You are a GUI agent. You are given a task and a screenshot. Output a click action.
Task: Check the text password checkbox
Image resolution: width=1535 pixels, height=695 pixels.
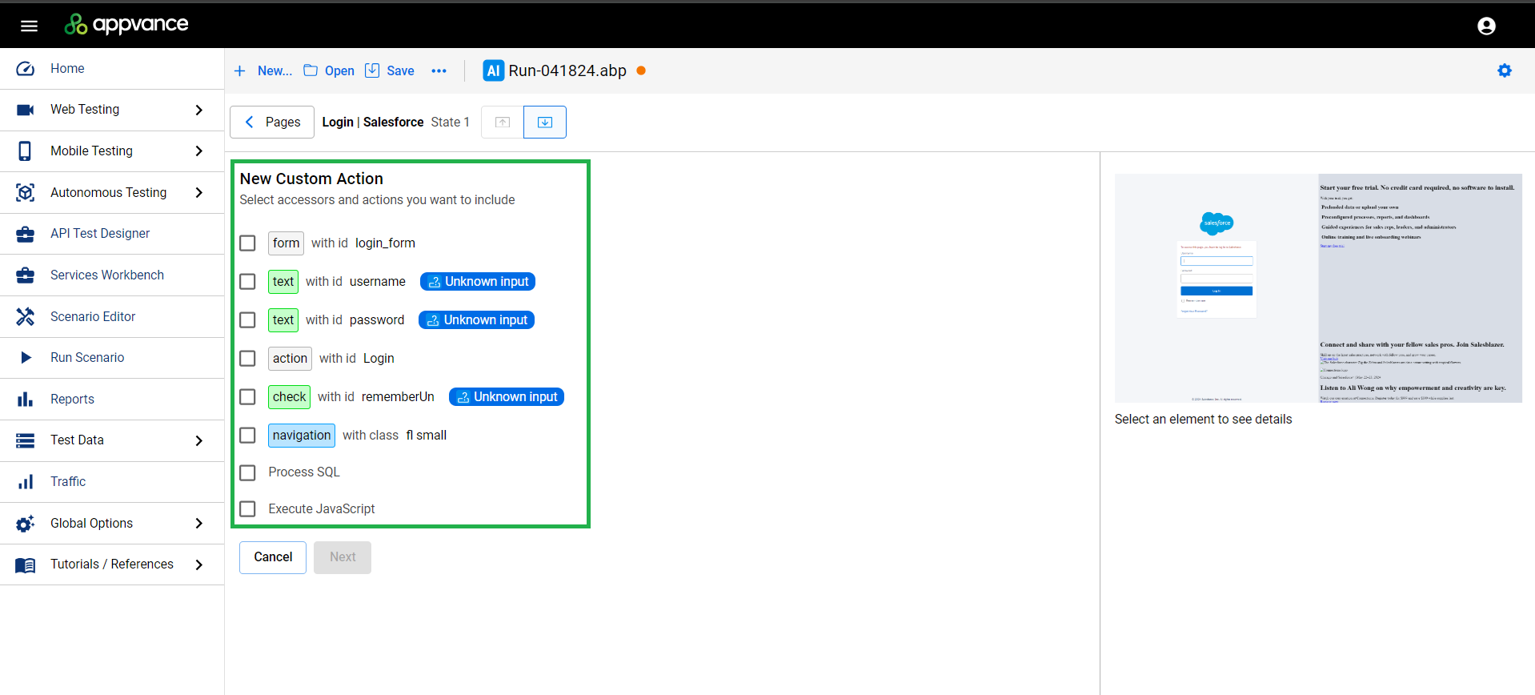(248, 320)
